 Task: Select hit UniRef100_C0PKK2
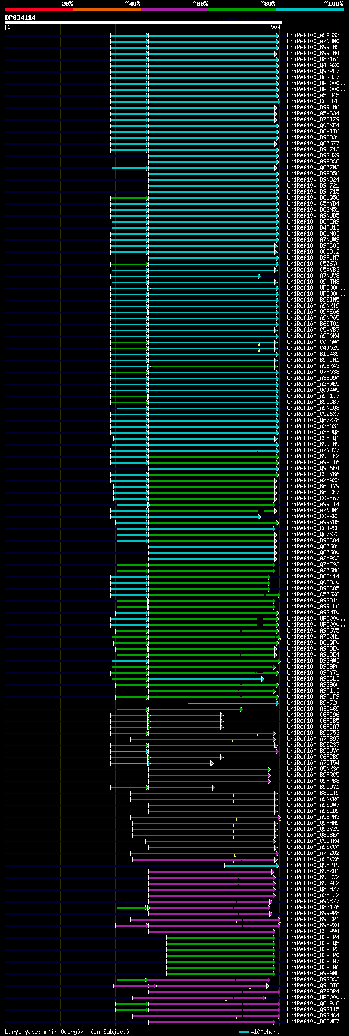313,517
